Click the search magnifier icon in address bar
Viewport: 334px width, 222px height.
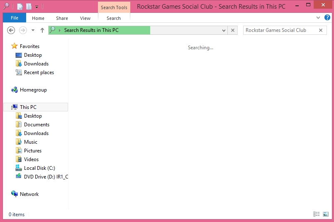pyautogui.click(x=52, y=30)
